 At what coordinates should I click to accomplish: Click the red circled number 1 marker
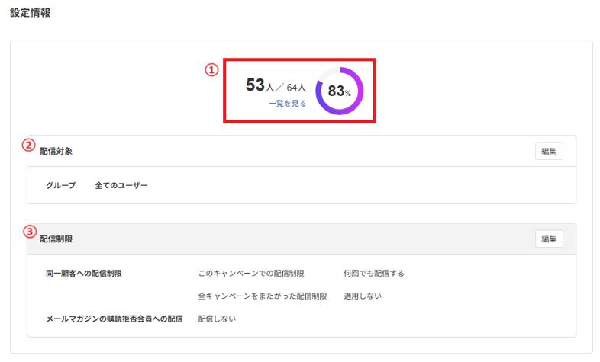tap(211, 70)
